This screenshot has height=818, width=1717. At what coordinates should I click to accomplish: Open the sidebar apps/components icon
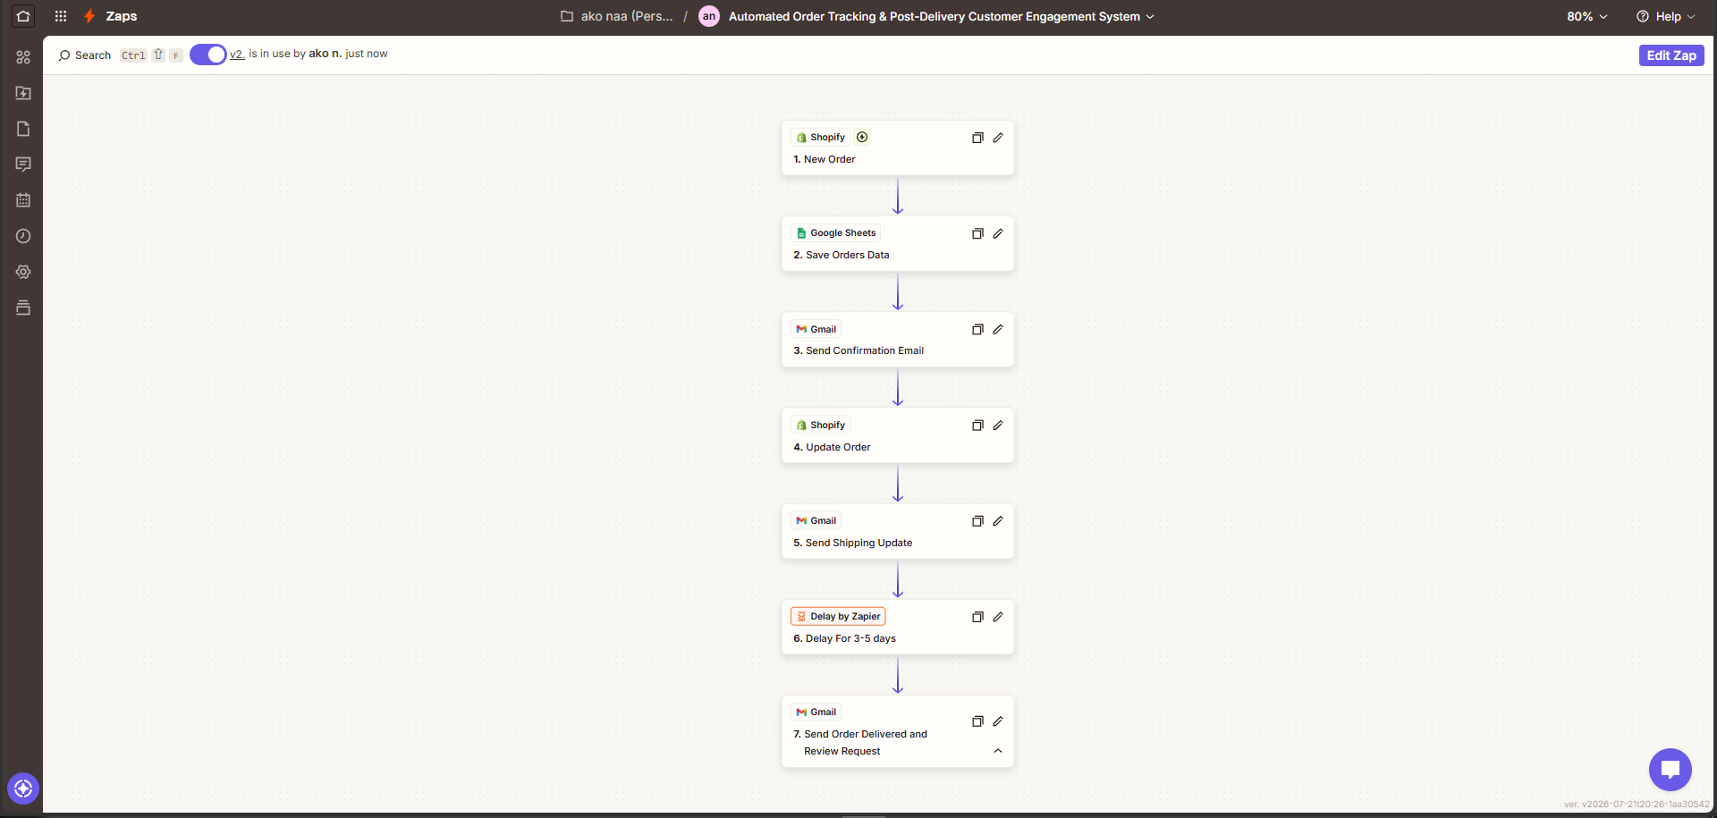23,57
